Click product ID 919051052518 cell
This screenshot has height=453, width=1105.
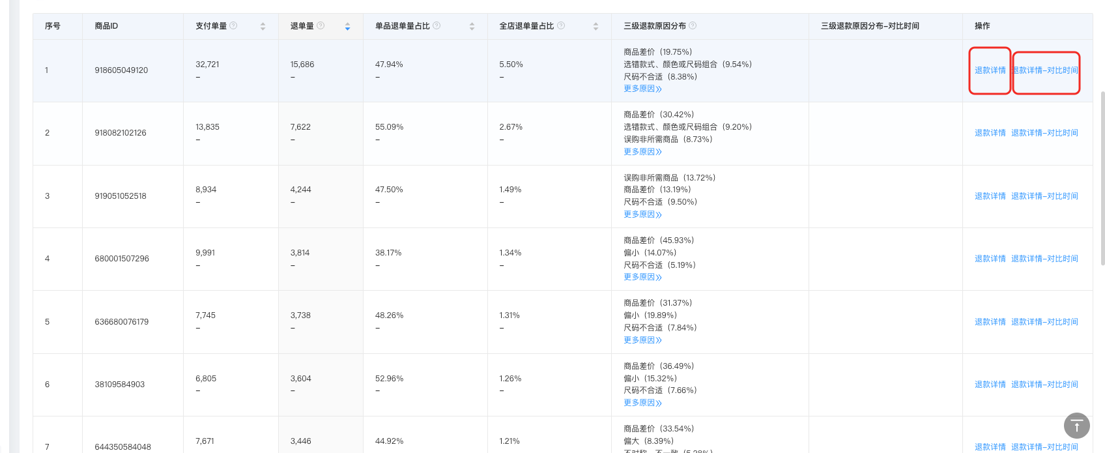(121, 196)
